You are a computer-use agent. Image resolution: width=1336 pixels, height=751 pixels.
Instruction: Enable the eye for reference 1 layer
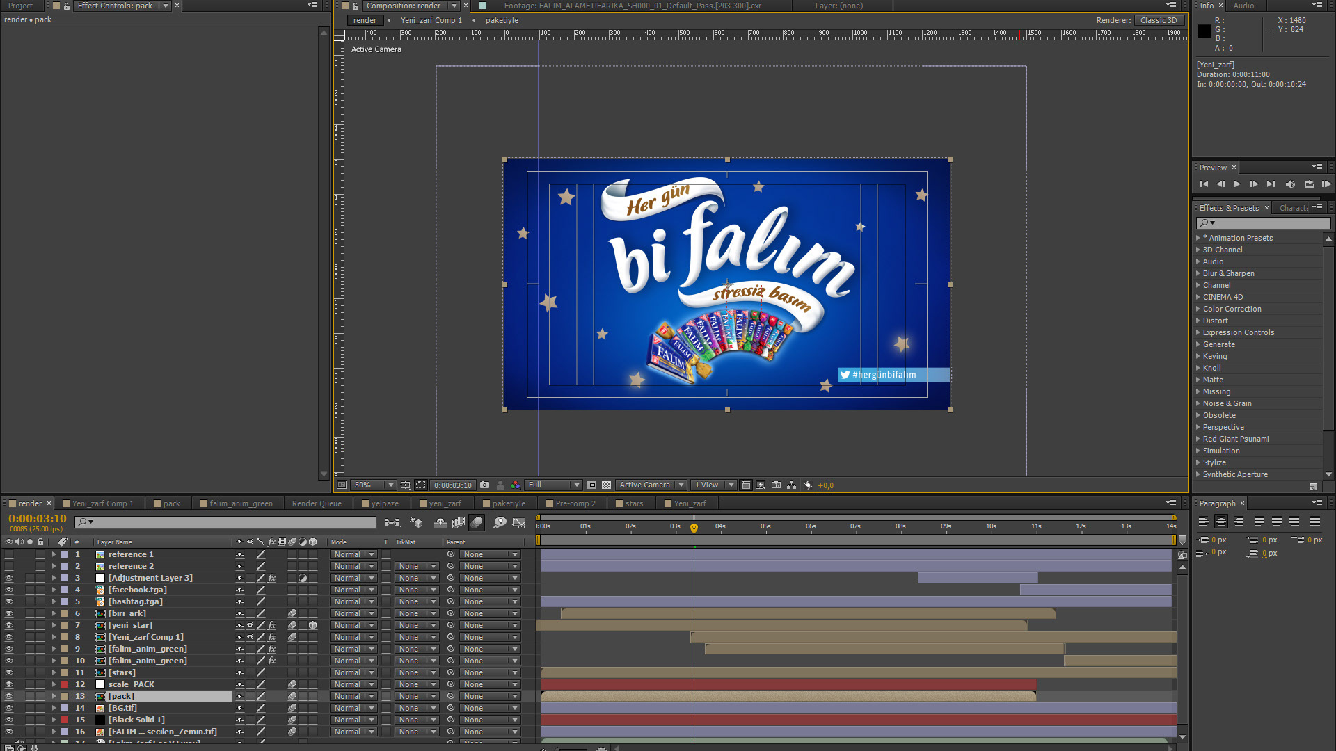click(x=9, y=554)
